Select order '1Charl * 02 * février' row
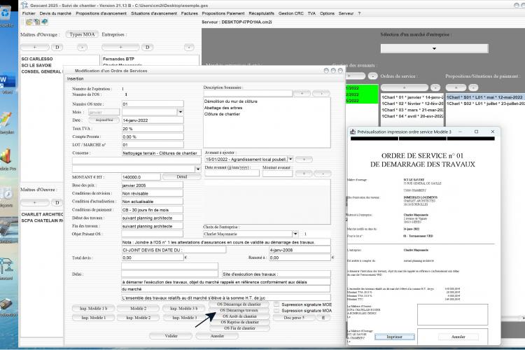This screenshot has height=350, width=525. (x=412, y=104)
